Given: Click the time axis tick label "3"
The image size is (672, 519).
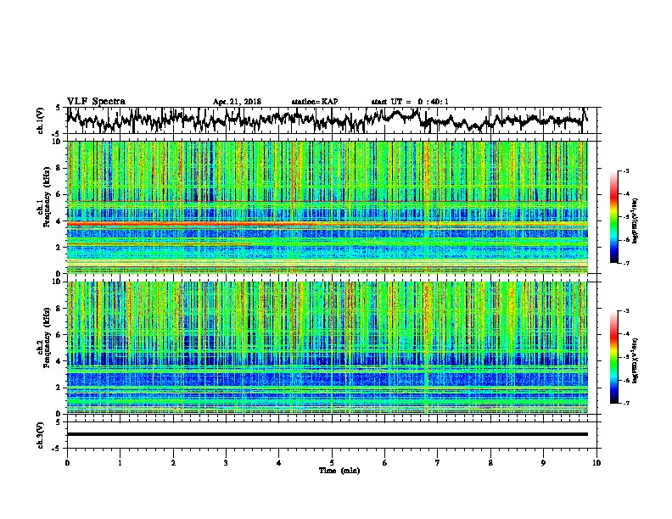Looking at the screenshot, I should pos(226,463).
